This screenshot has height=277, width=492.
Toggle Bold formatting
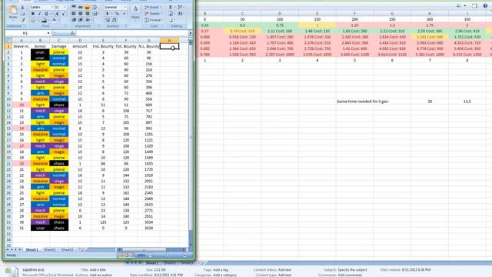32,14
